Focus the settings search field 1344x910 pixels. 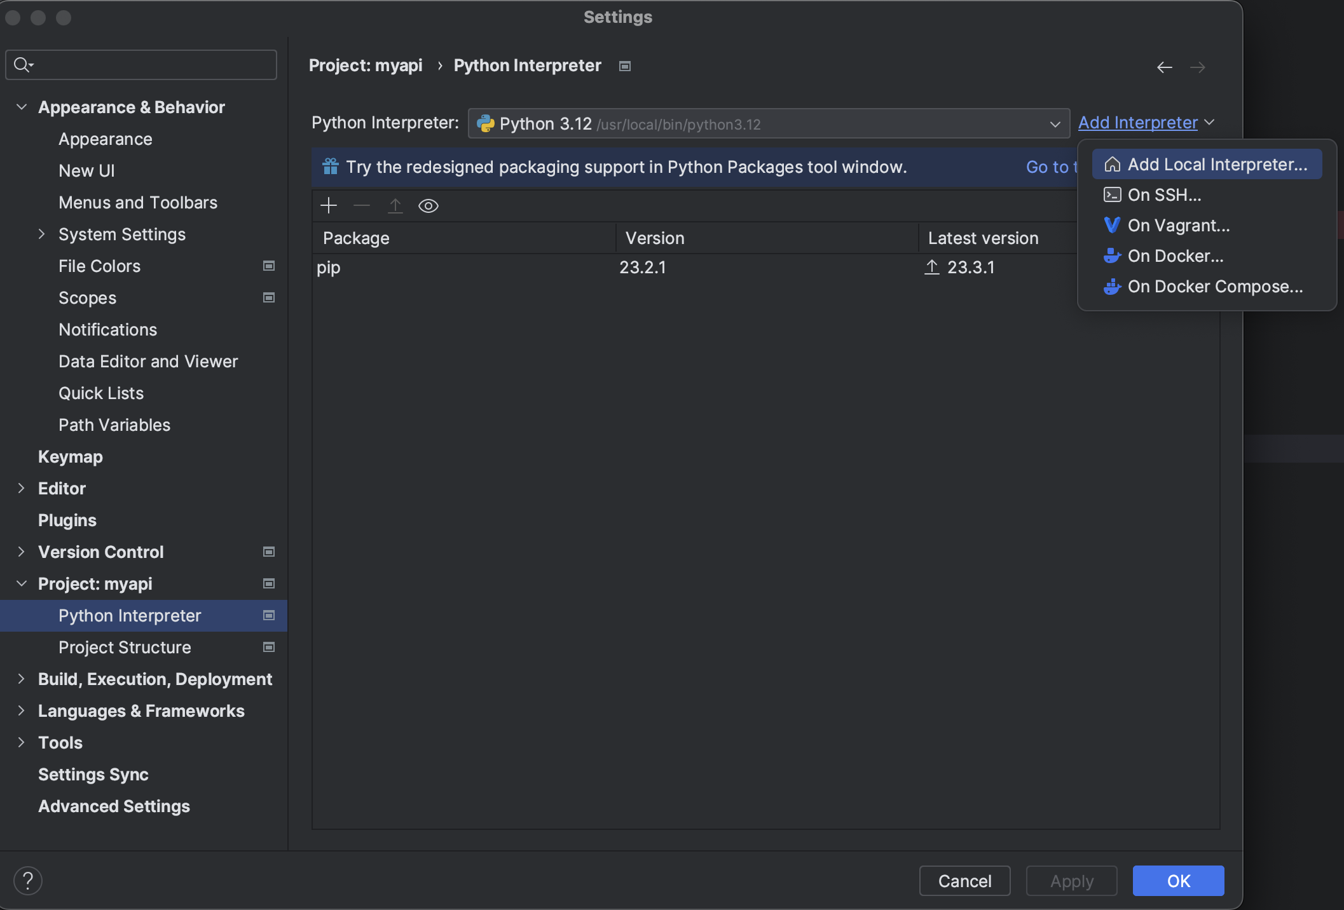click(153, 65)
